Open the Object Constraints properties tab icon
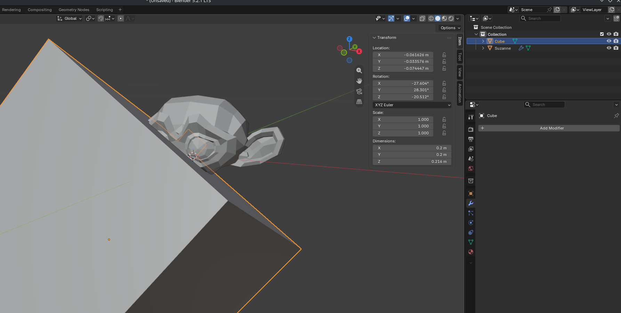621x313 pixels. [x=471, y=232]
